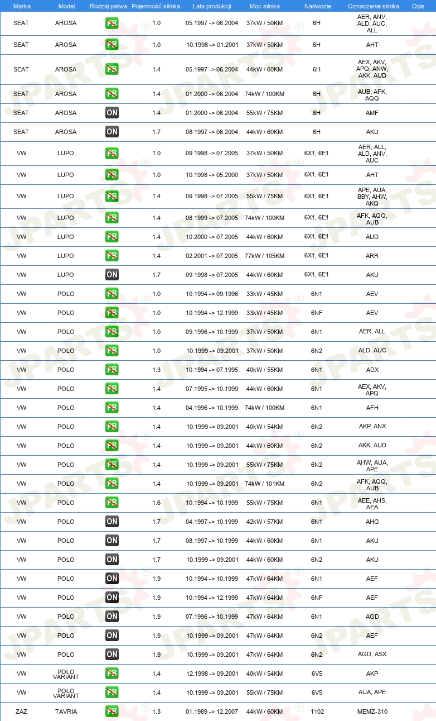
Task: Select the 10.1994 -> 09.1996 production years cell
Action: point(212,294)
